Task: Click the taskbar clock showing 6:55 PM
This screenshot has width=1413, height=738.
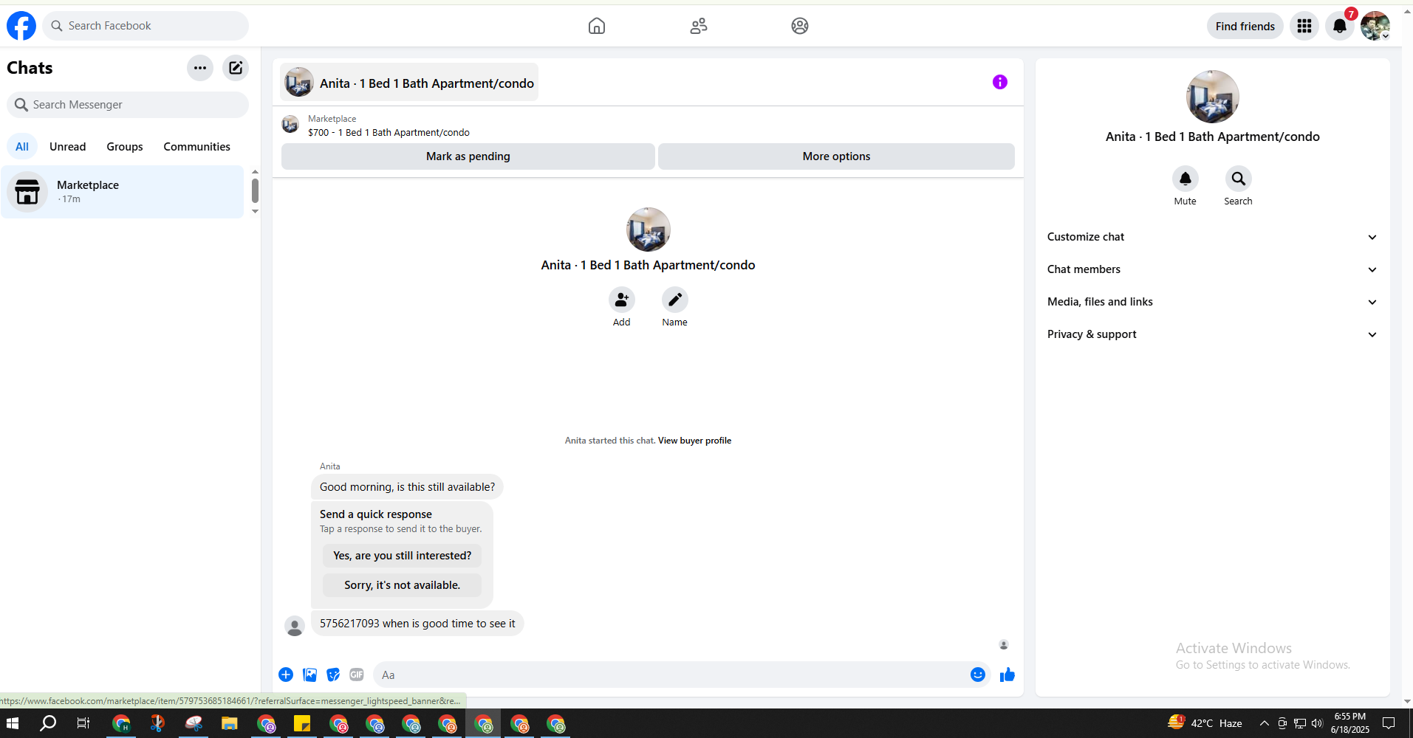Action: pos(1350,723)
